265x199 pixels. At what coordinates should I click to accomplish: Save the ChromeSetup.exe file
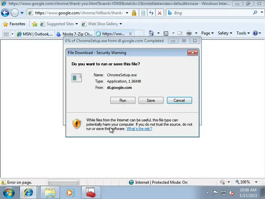click(151, 100)
